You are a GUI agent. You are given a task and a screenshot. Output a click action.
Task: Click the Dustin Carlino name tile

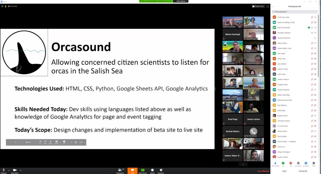[254, 119]
